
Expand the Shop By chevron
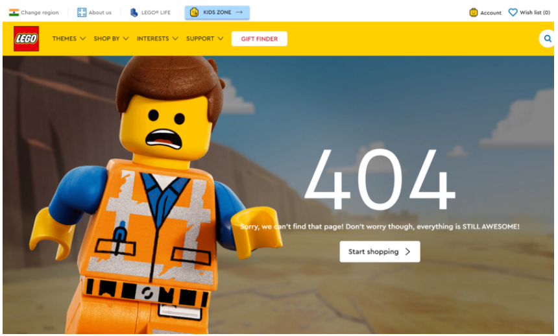(126, 38)
